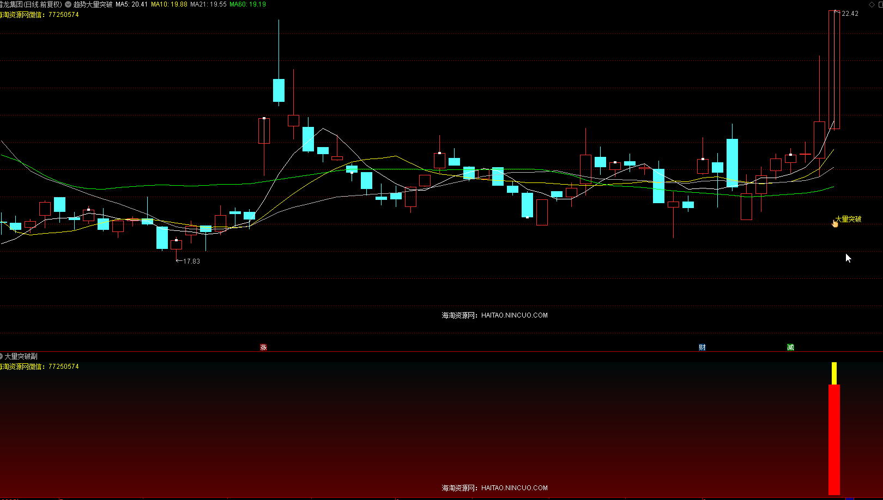Click the MA5: 20.41 value
883x500 pixels.
coord(131,4)
